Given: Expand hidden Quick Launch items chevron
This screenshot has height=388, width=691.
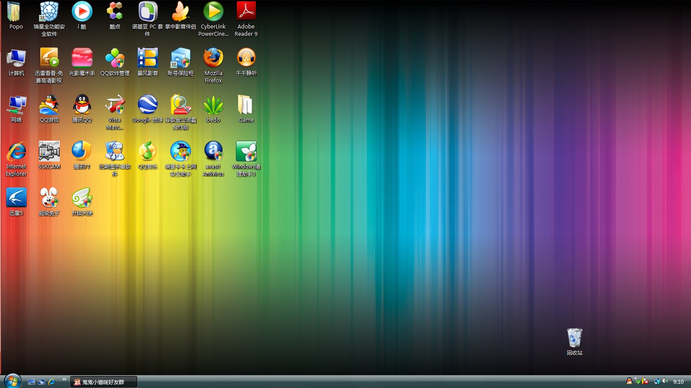Looking at the screenshot, I should pos(64,380).
